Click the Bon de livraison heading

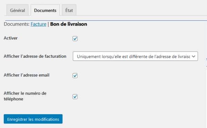69,24
